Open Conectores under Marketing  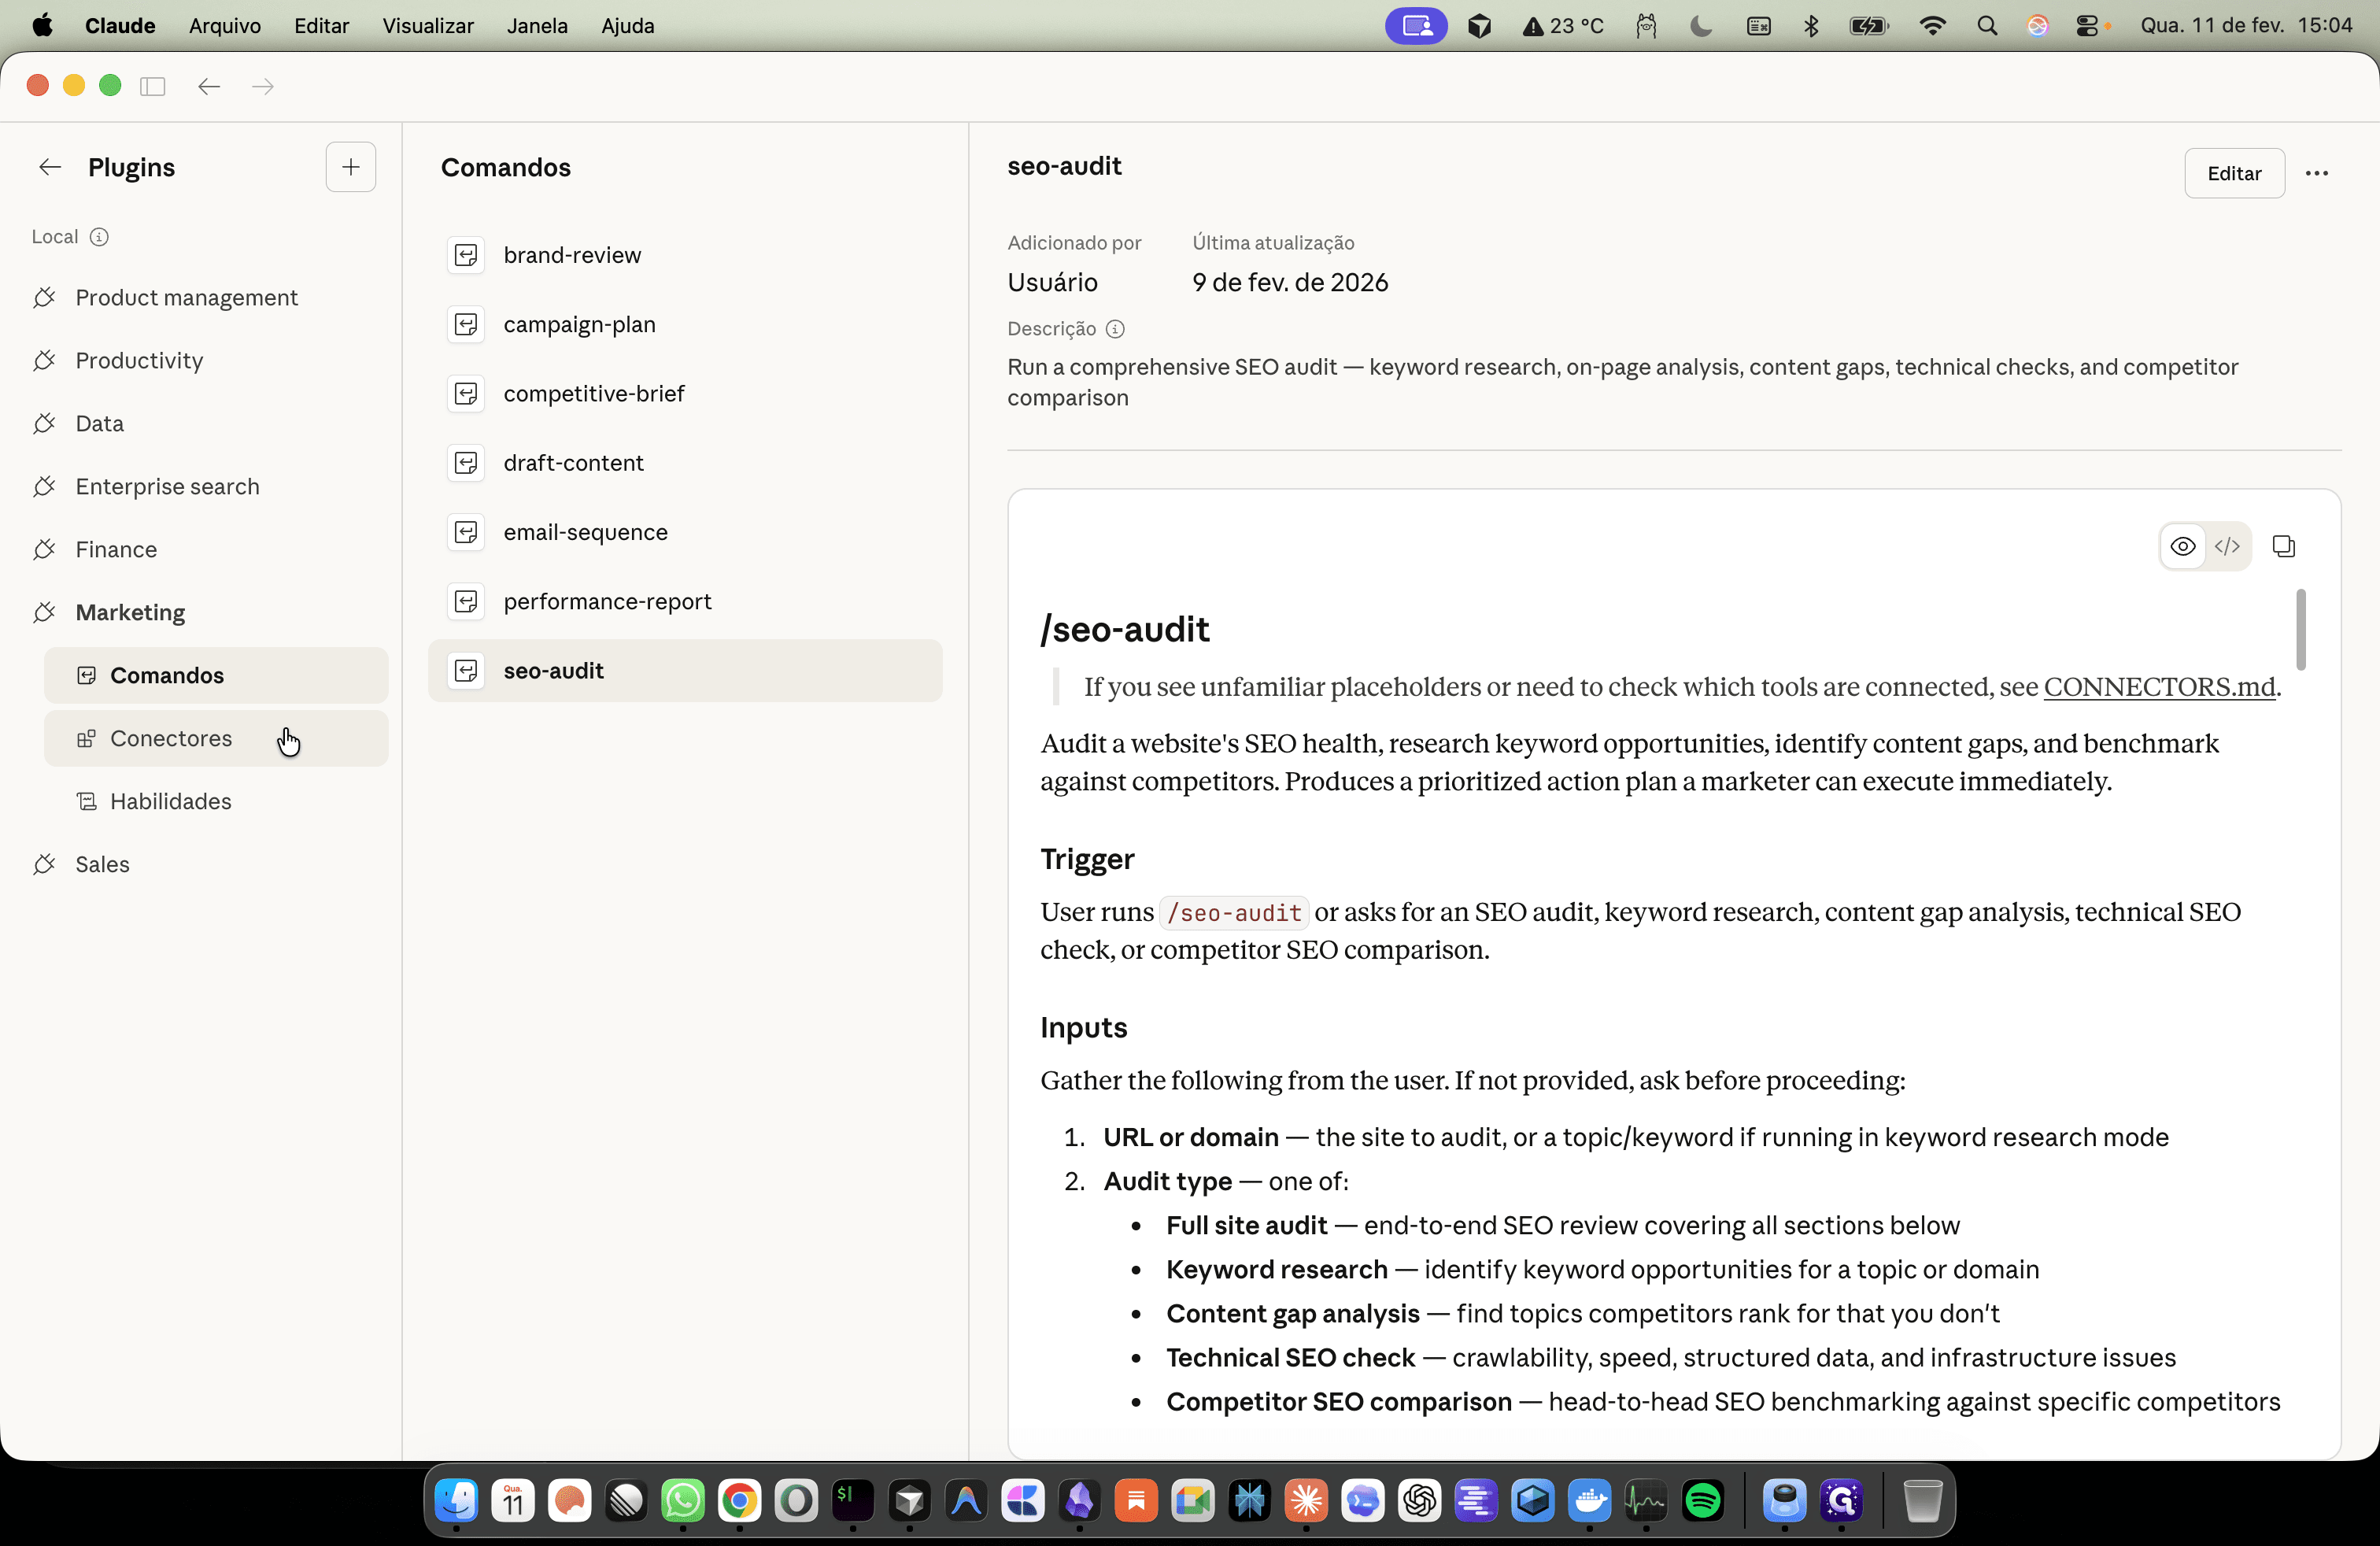pos(216,739)
